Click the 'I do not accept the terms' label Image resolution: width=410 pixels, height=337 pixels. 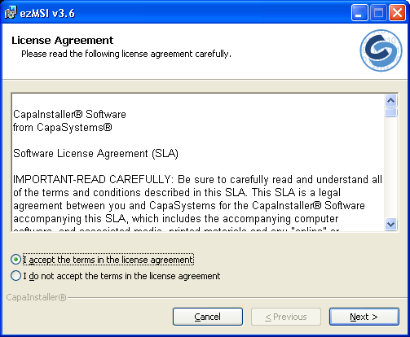[121, 276]
